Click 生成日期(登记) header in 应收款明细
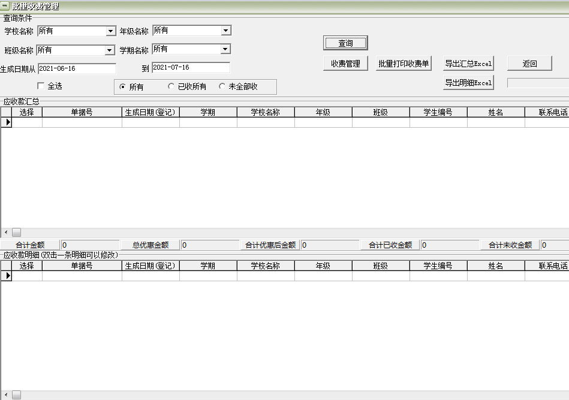The width and height of the screenshot is (569, 400). 150,266
